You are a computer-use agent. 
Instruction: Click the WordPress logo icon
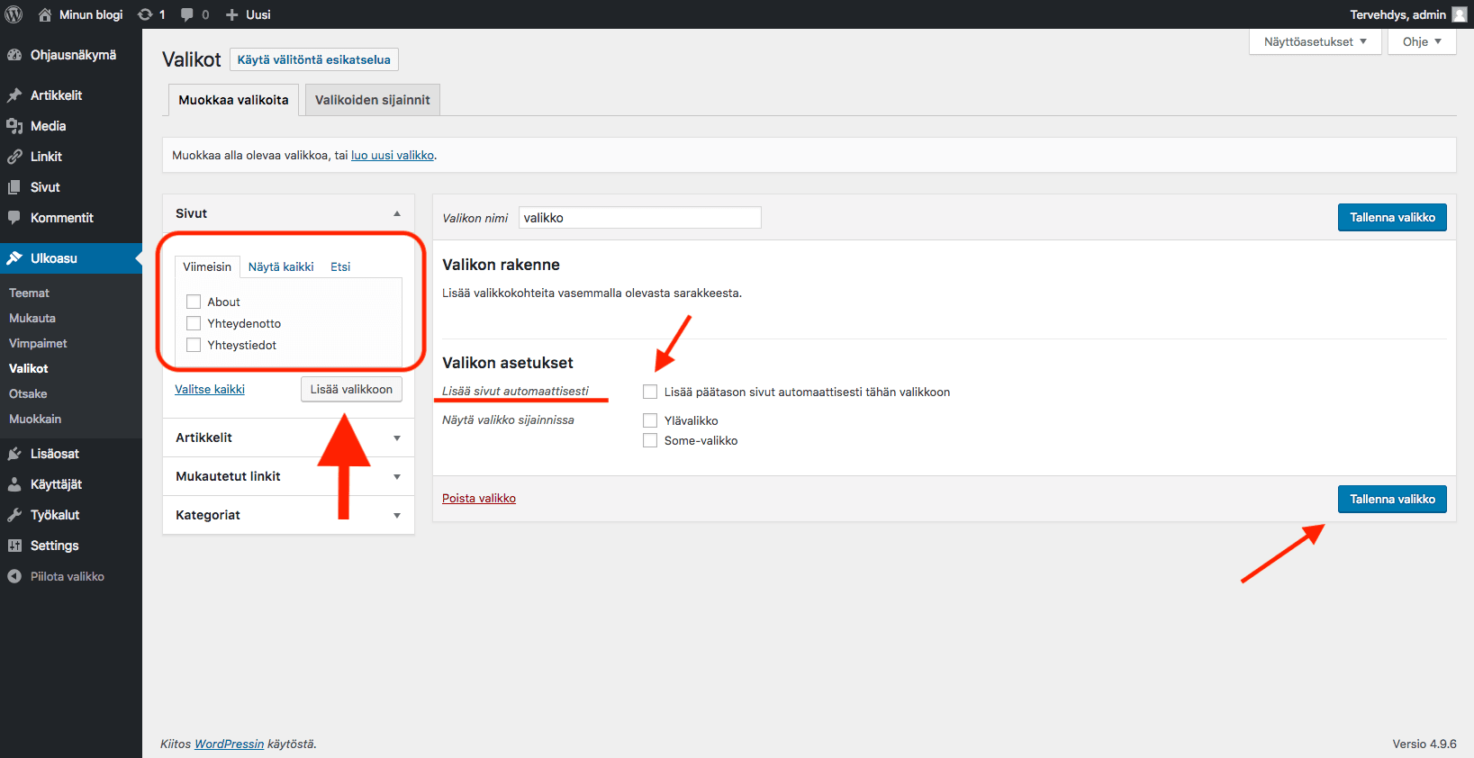point(14,14)
